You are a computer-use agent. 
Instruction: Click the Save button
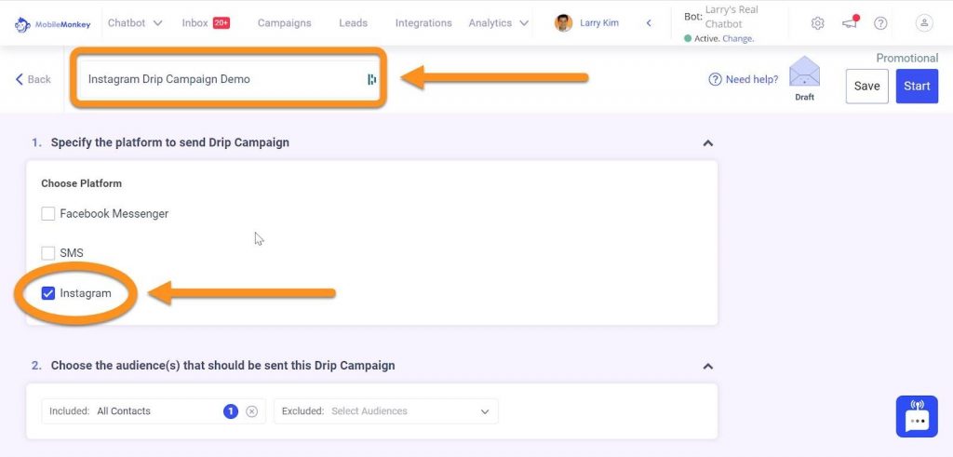click(x=866, y=87)
